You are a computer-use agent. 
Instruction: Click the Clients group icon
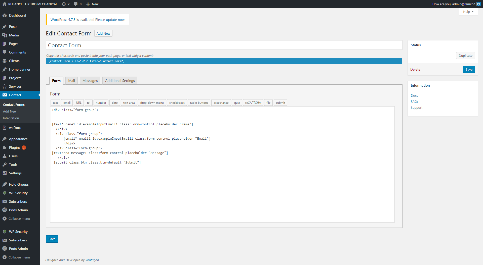click(5, 61)
